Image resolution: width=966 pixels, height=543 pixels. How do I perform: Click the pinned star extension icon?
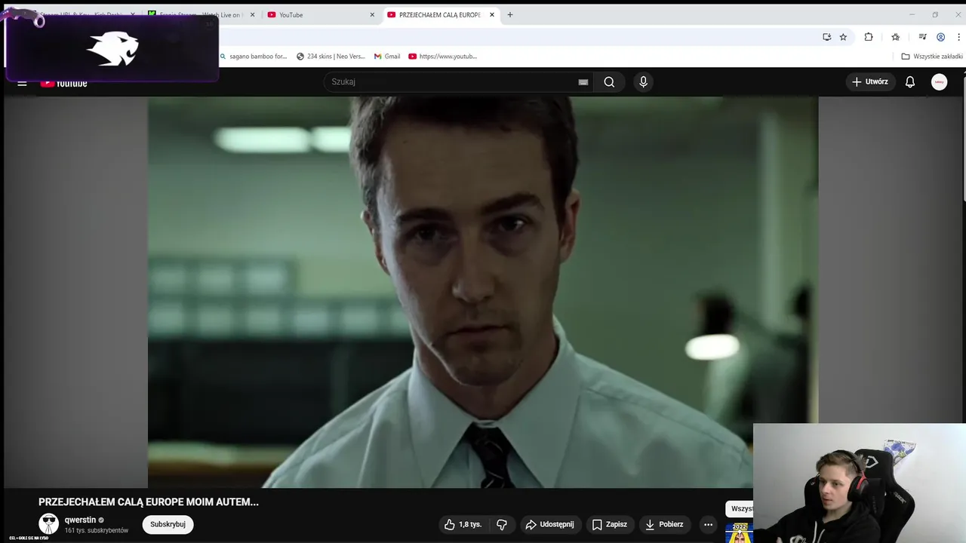[x=895, y=37]
